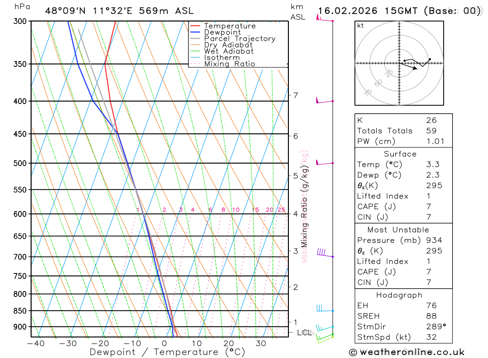Click the Most Unstable section heading

point(398,230)
